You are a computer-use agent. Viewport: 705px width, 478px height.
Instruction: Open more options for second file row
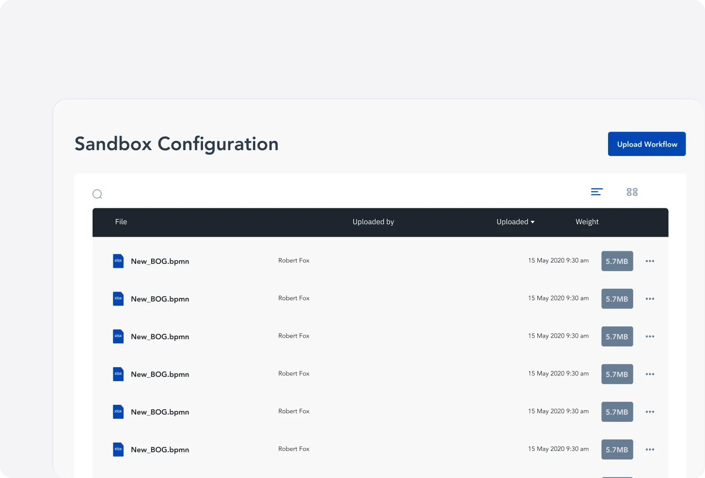pos(650,299)
